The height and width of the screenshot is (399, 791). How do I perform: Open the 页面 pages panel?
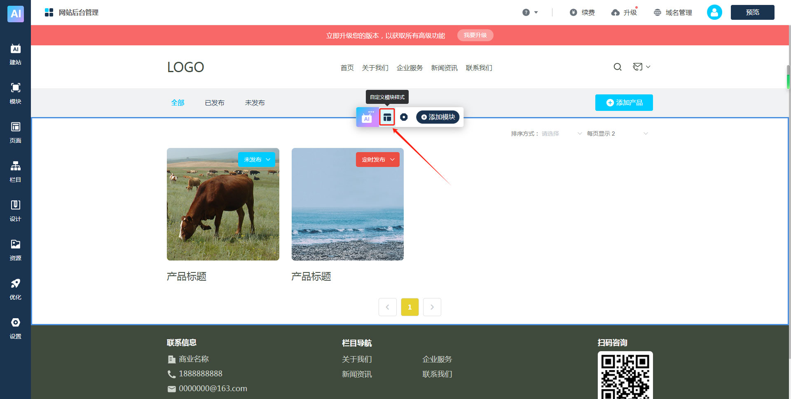16,133
